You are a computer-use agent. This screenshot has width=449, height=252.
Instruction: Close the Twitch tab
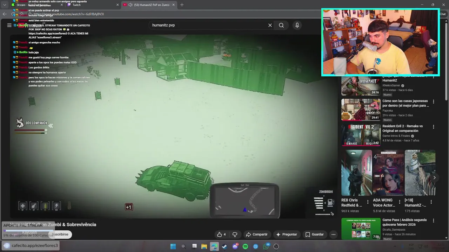click(118, 5)
